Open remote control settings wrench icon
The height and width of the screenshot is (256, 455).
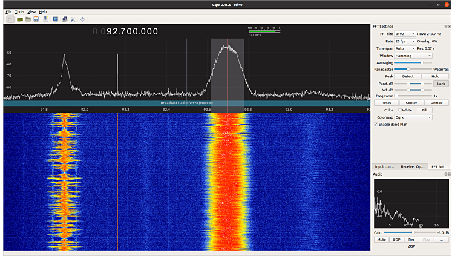click(73, 19)
